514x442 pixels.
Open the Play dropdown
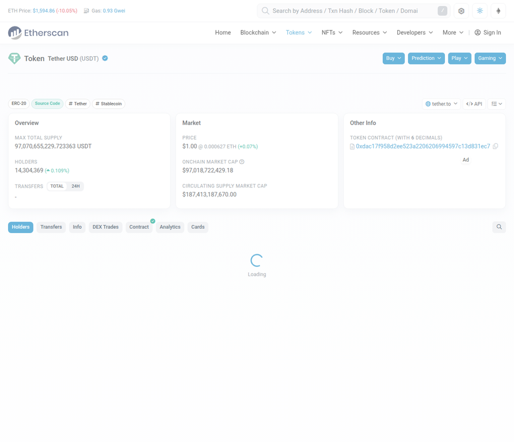459,58
